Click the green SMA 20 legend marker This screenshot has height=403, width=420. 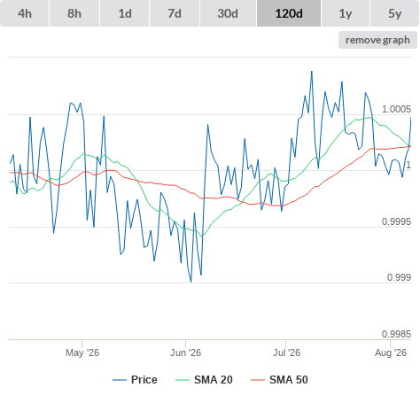click(x=183, y=380)
